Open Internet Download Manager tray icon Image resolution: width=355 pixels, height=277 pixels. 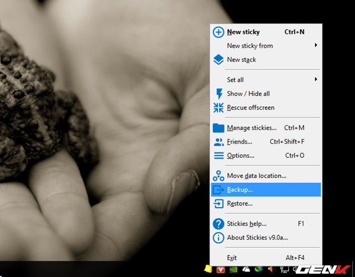point(259,269)
